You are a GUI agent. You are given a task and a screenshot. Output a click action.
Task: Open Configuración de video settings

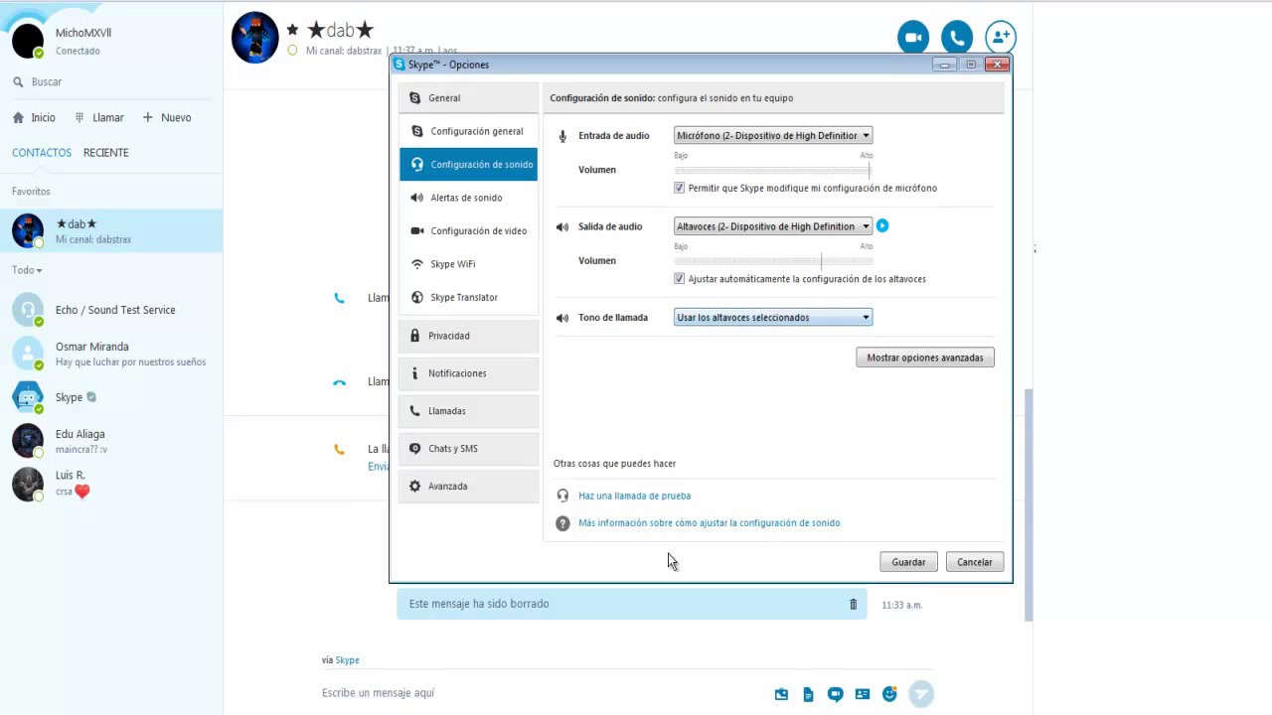tap(468, 231)
